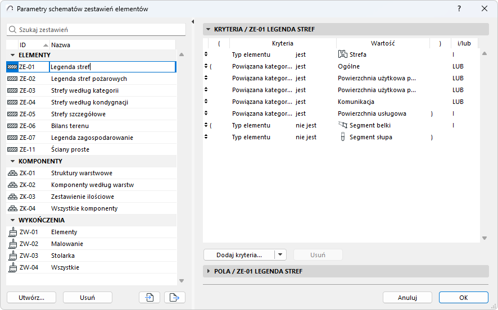Click the ZW-02 Malowanie surface schedule icon

pos(12,244)
